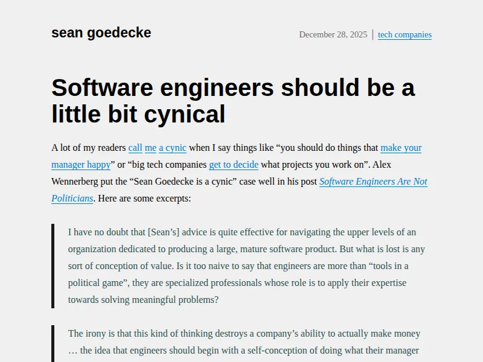
Task: Click the article headline about being cynical
Action: [233, 101]
